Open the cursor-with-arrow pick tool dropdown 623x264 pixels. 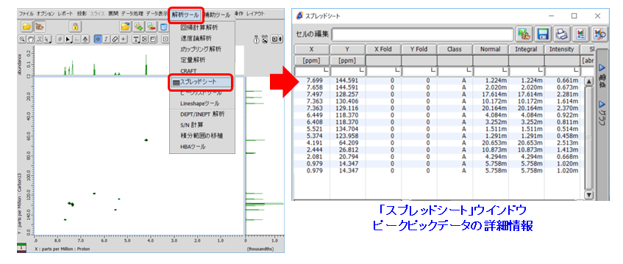[x=48, y=39]
